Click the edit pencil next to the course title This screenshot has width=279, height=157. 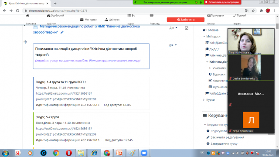pyautogui.click(x=62, y=32)
